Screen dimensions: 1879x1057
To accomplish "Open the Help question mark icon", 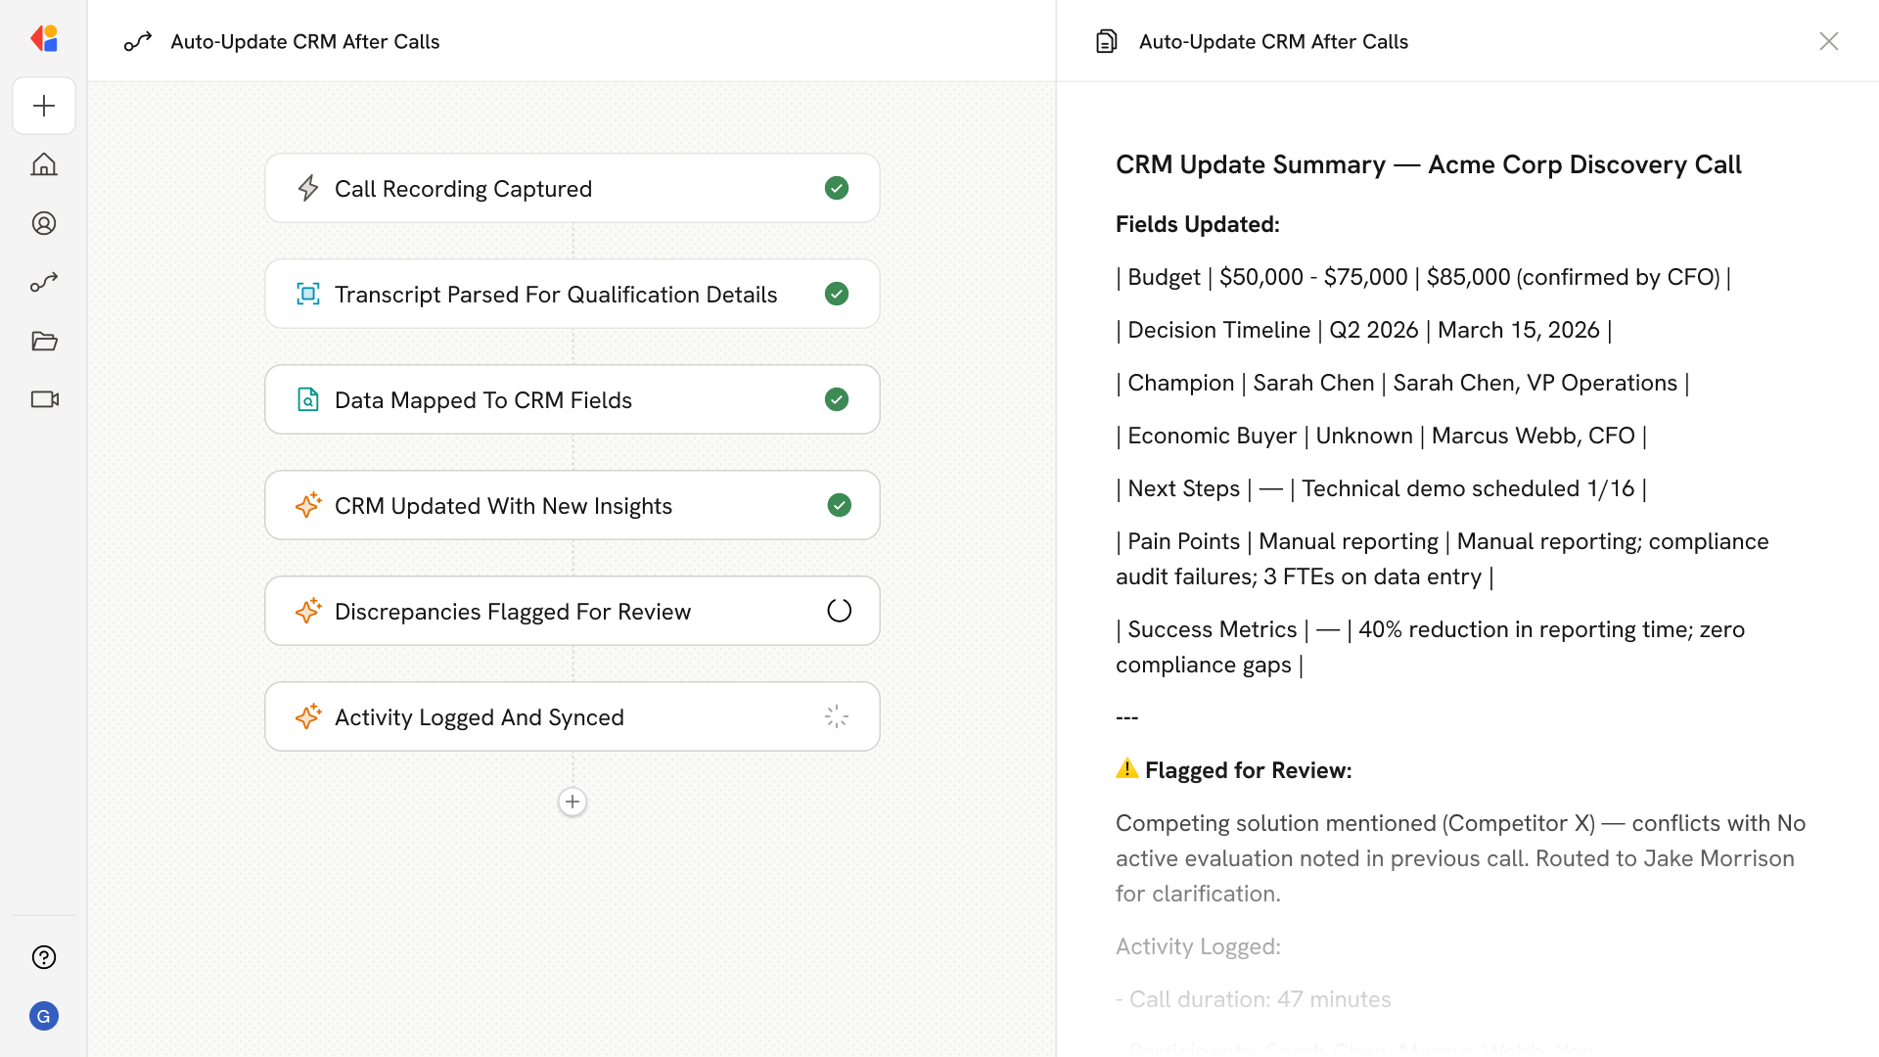I will click(44, 957).
